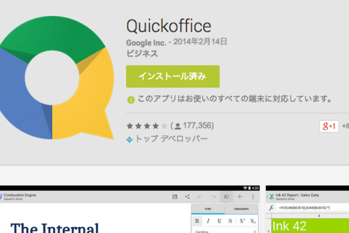Click the 2014年2月14日 date text
The width and height of the screenshot is (349, 233).
200,42
